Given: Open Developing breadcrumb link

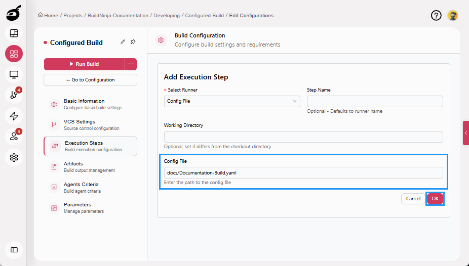Looking at the screenshot, I should pos(167,16).
